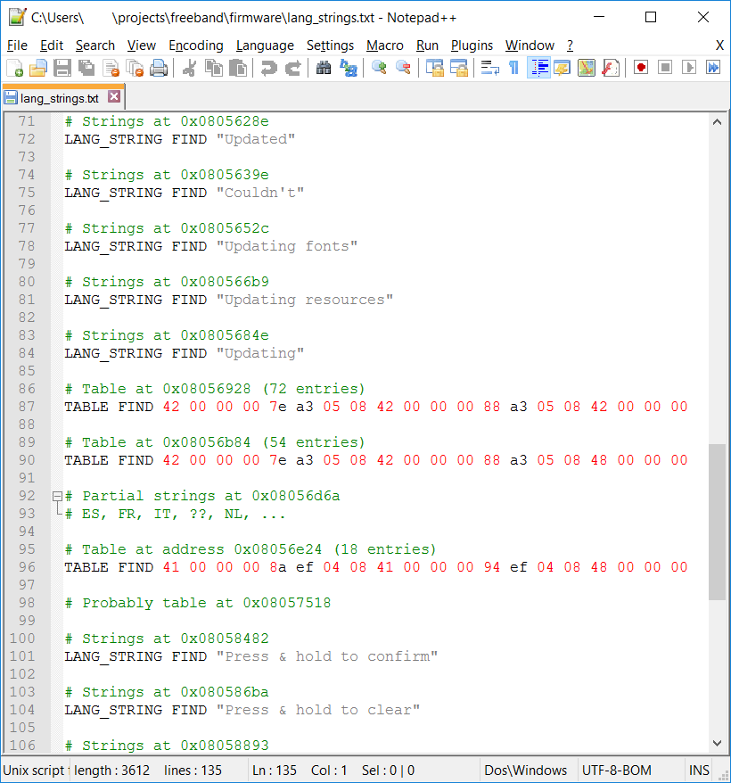Toggle word wrap toolbar icon

pos(489,68)
